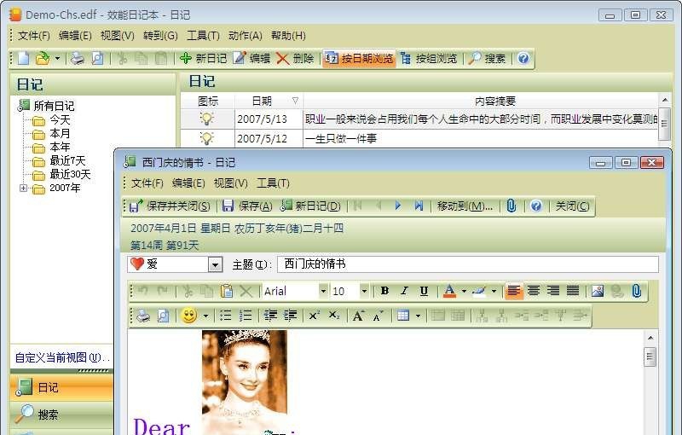Viewport: 682px width, 435px height.
Task: Click the 新日记 button in main toolbar
Action: click(203, 58)
